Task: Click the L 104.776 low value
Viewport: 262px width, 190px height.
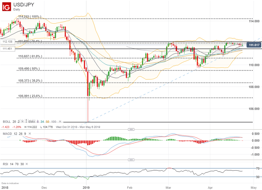Action: pos(47,127)
